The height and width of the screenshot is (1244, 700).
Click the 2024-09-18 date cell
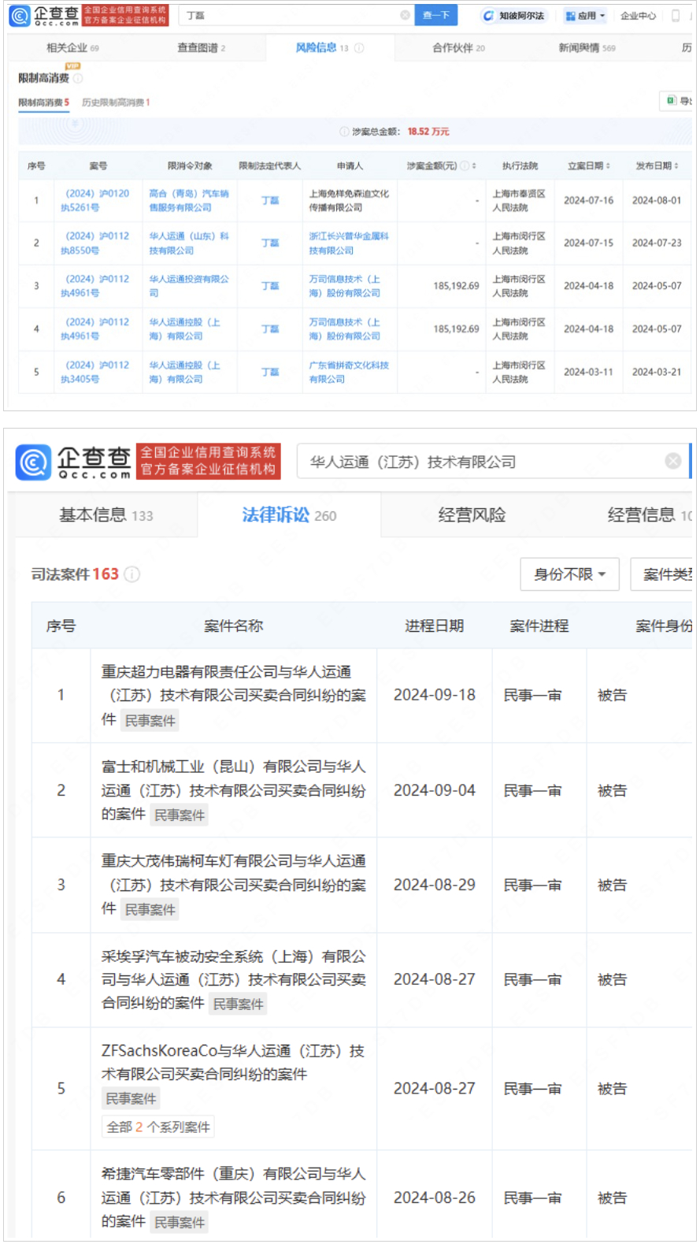(435, 695)
